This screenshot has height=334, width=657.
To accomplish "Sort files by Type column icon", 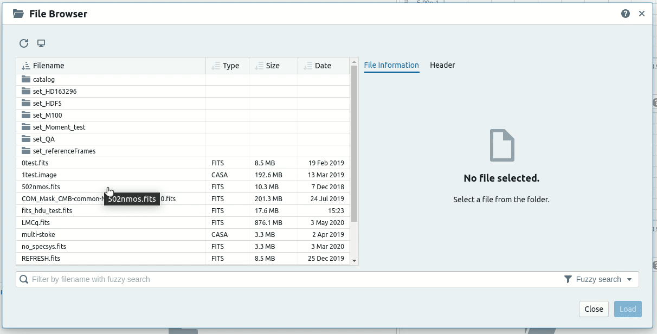I will [x=216, y=65].
